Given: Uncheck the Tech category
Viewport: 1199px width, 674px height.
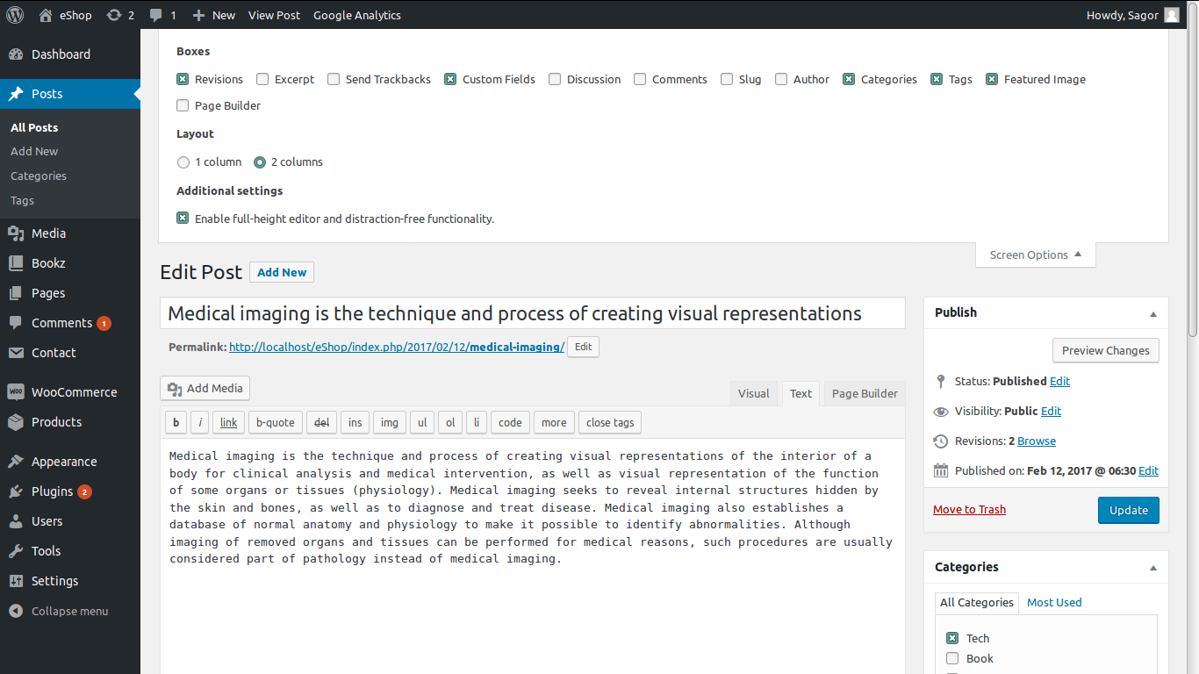Looking at the screenshot, I should 952,639.
